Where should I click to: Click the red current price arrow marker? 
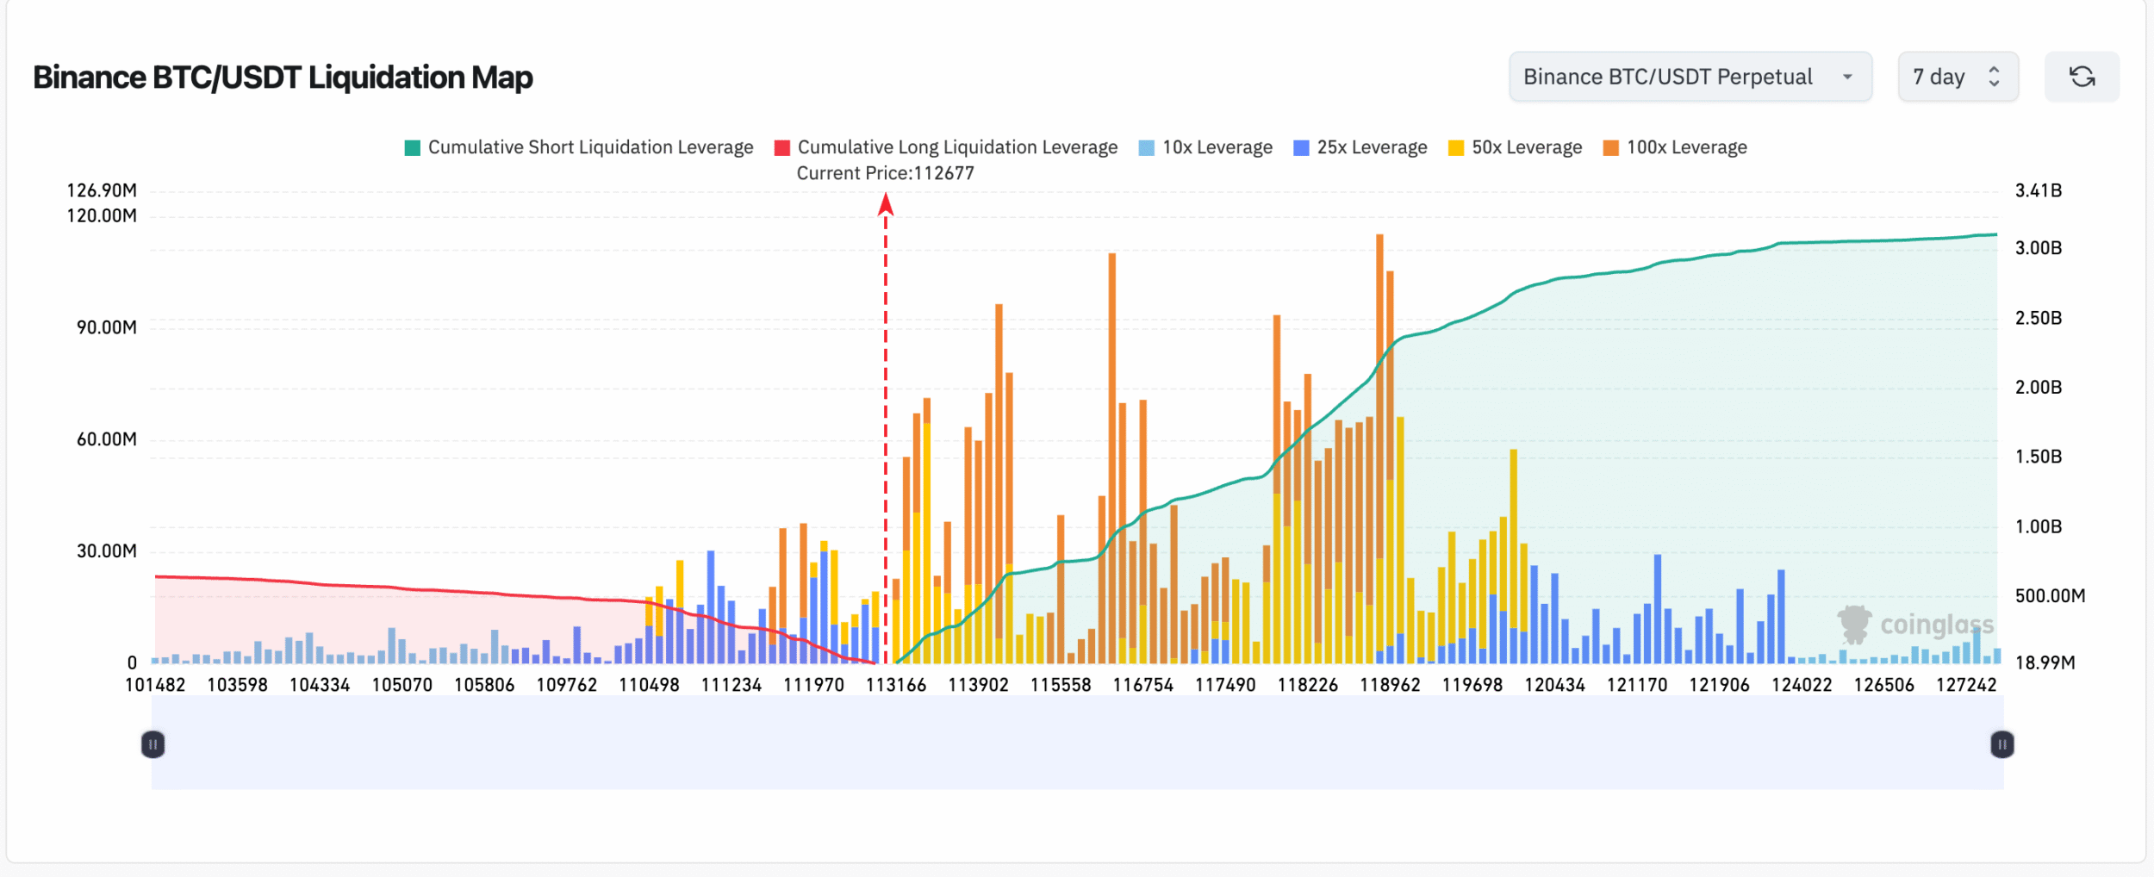(885, 205)
